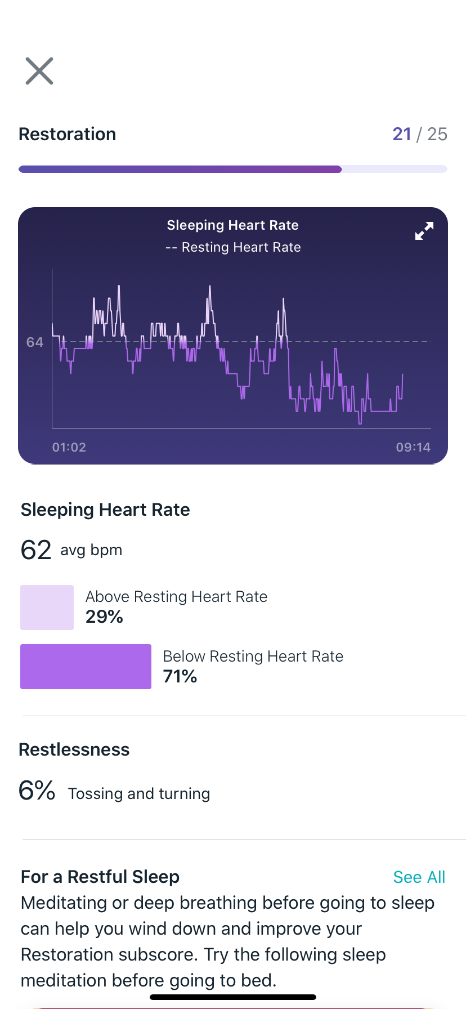The height and width of the screenshot is (1009, 466).
Task: Tap the 09:14 end time label
Action: click(413, 448)
